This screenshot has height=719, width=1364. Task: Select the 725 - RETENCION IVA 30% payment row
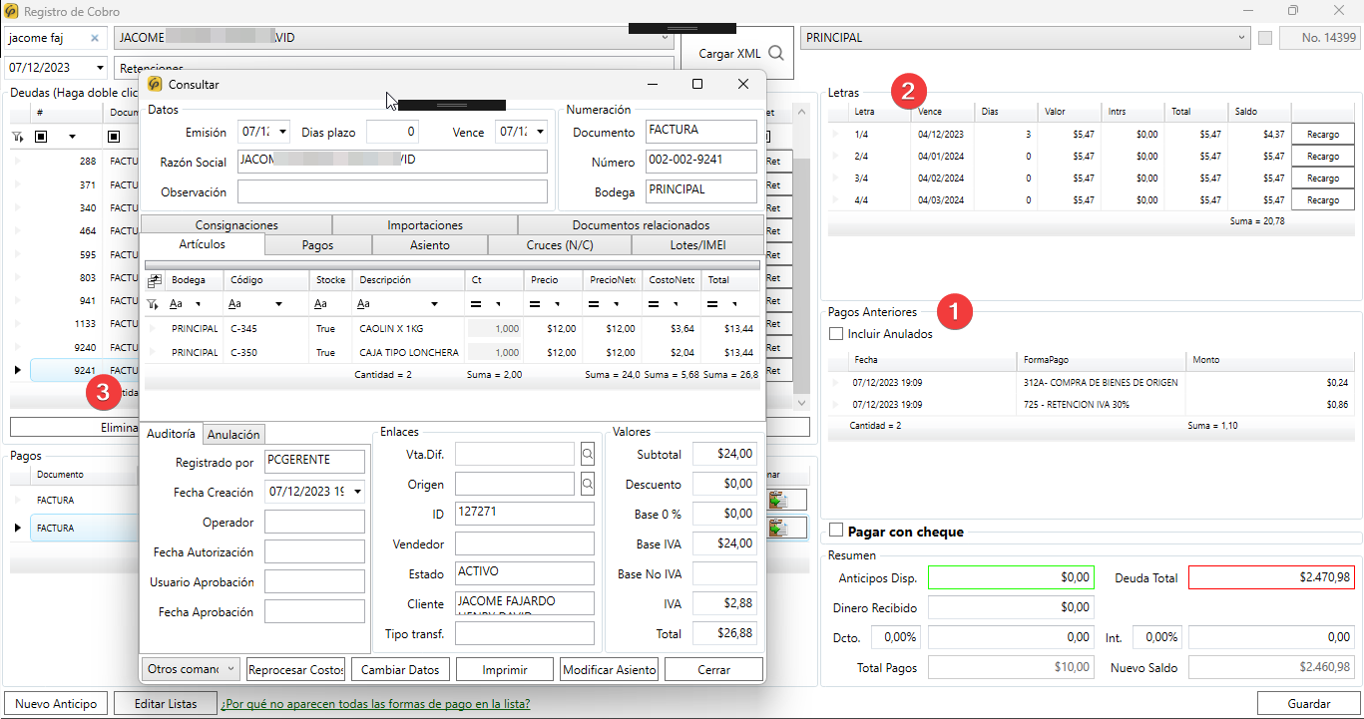[x=1091, y=404]
